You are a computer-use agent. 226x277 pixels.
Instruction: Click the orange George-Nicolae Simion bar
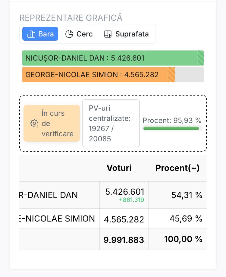pos(99,74)
